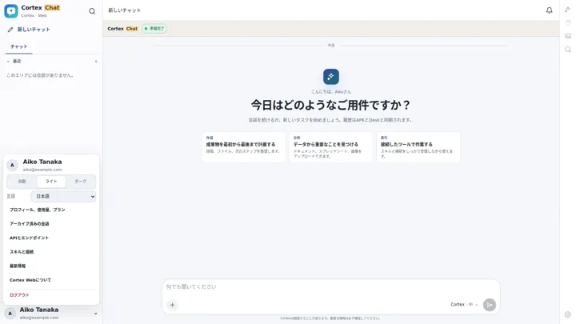Open APIとエンドポイント menu item
The height and width of the screenshot is (324, 576).
[51, 238]
